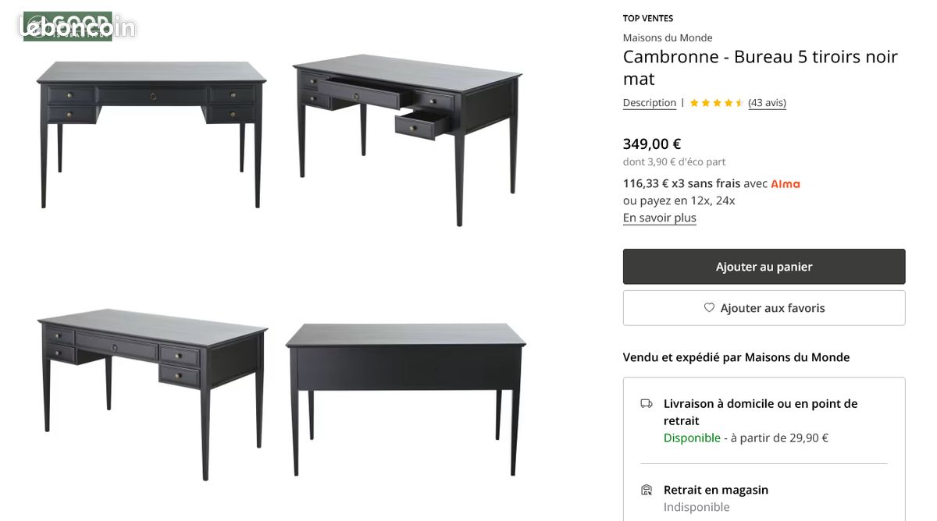Click the Alma payment logo

786,184
